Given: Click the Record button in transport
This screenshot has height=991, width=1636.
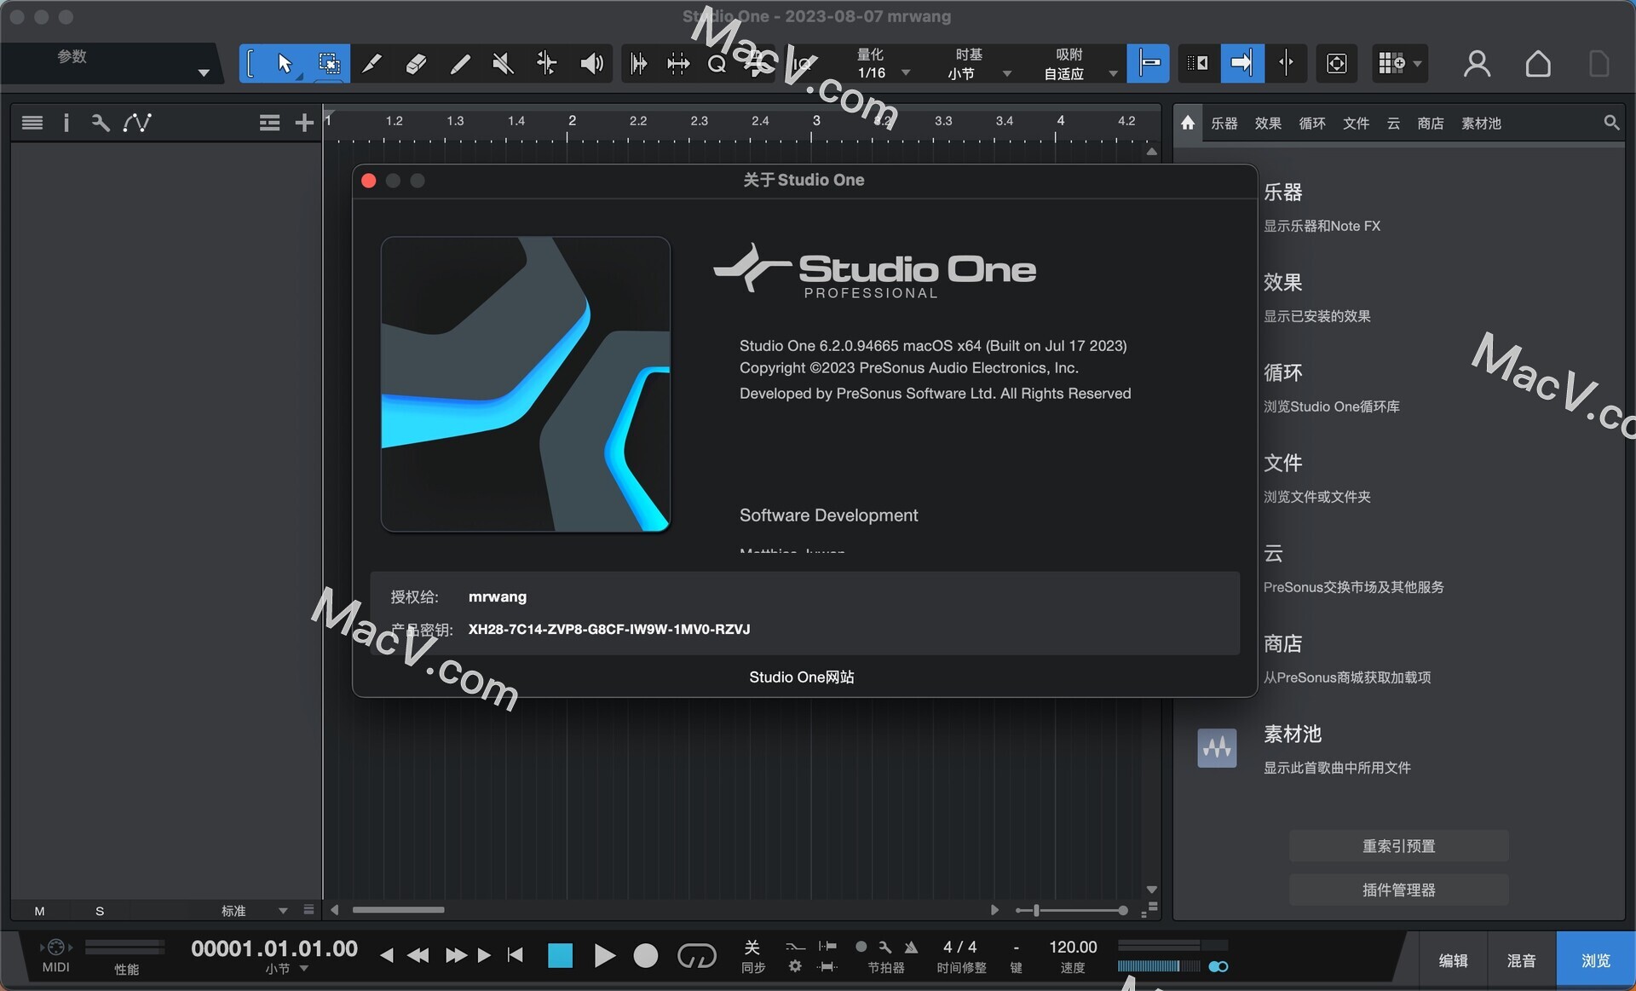Looking at the screenshot, I should click(x=646, y=956).
